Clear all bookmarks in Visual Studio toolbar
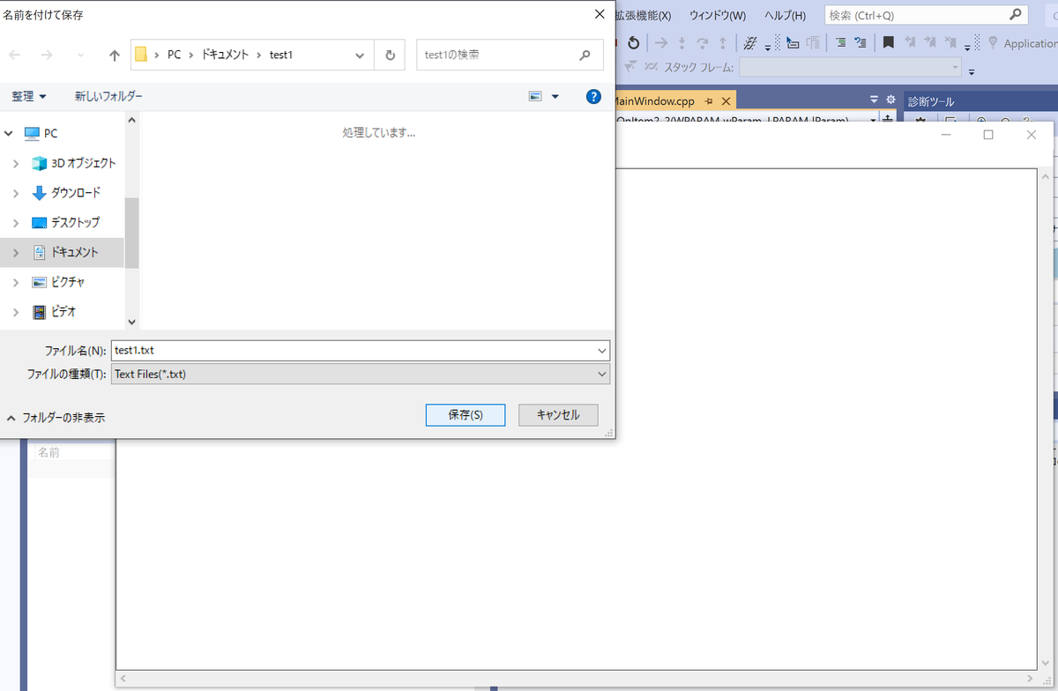 pyautogui.click(x=950, y=41)
